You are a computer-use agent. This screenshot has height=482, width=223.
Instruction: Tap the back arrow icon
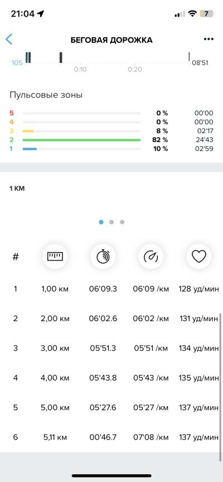9,40
